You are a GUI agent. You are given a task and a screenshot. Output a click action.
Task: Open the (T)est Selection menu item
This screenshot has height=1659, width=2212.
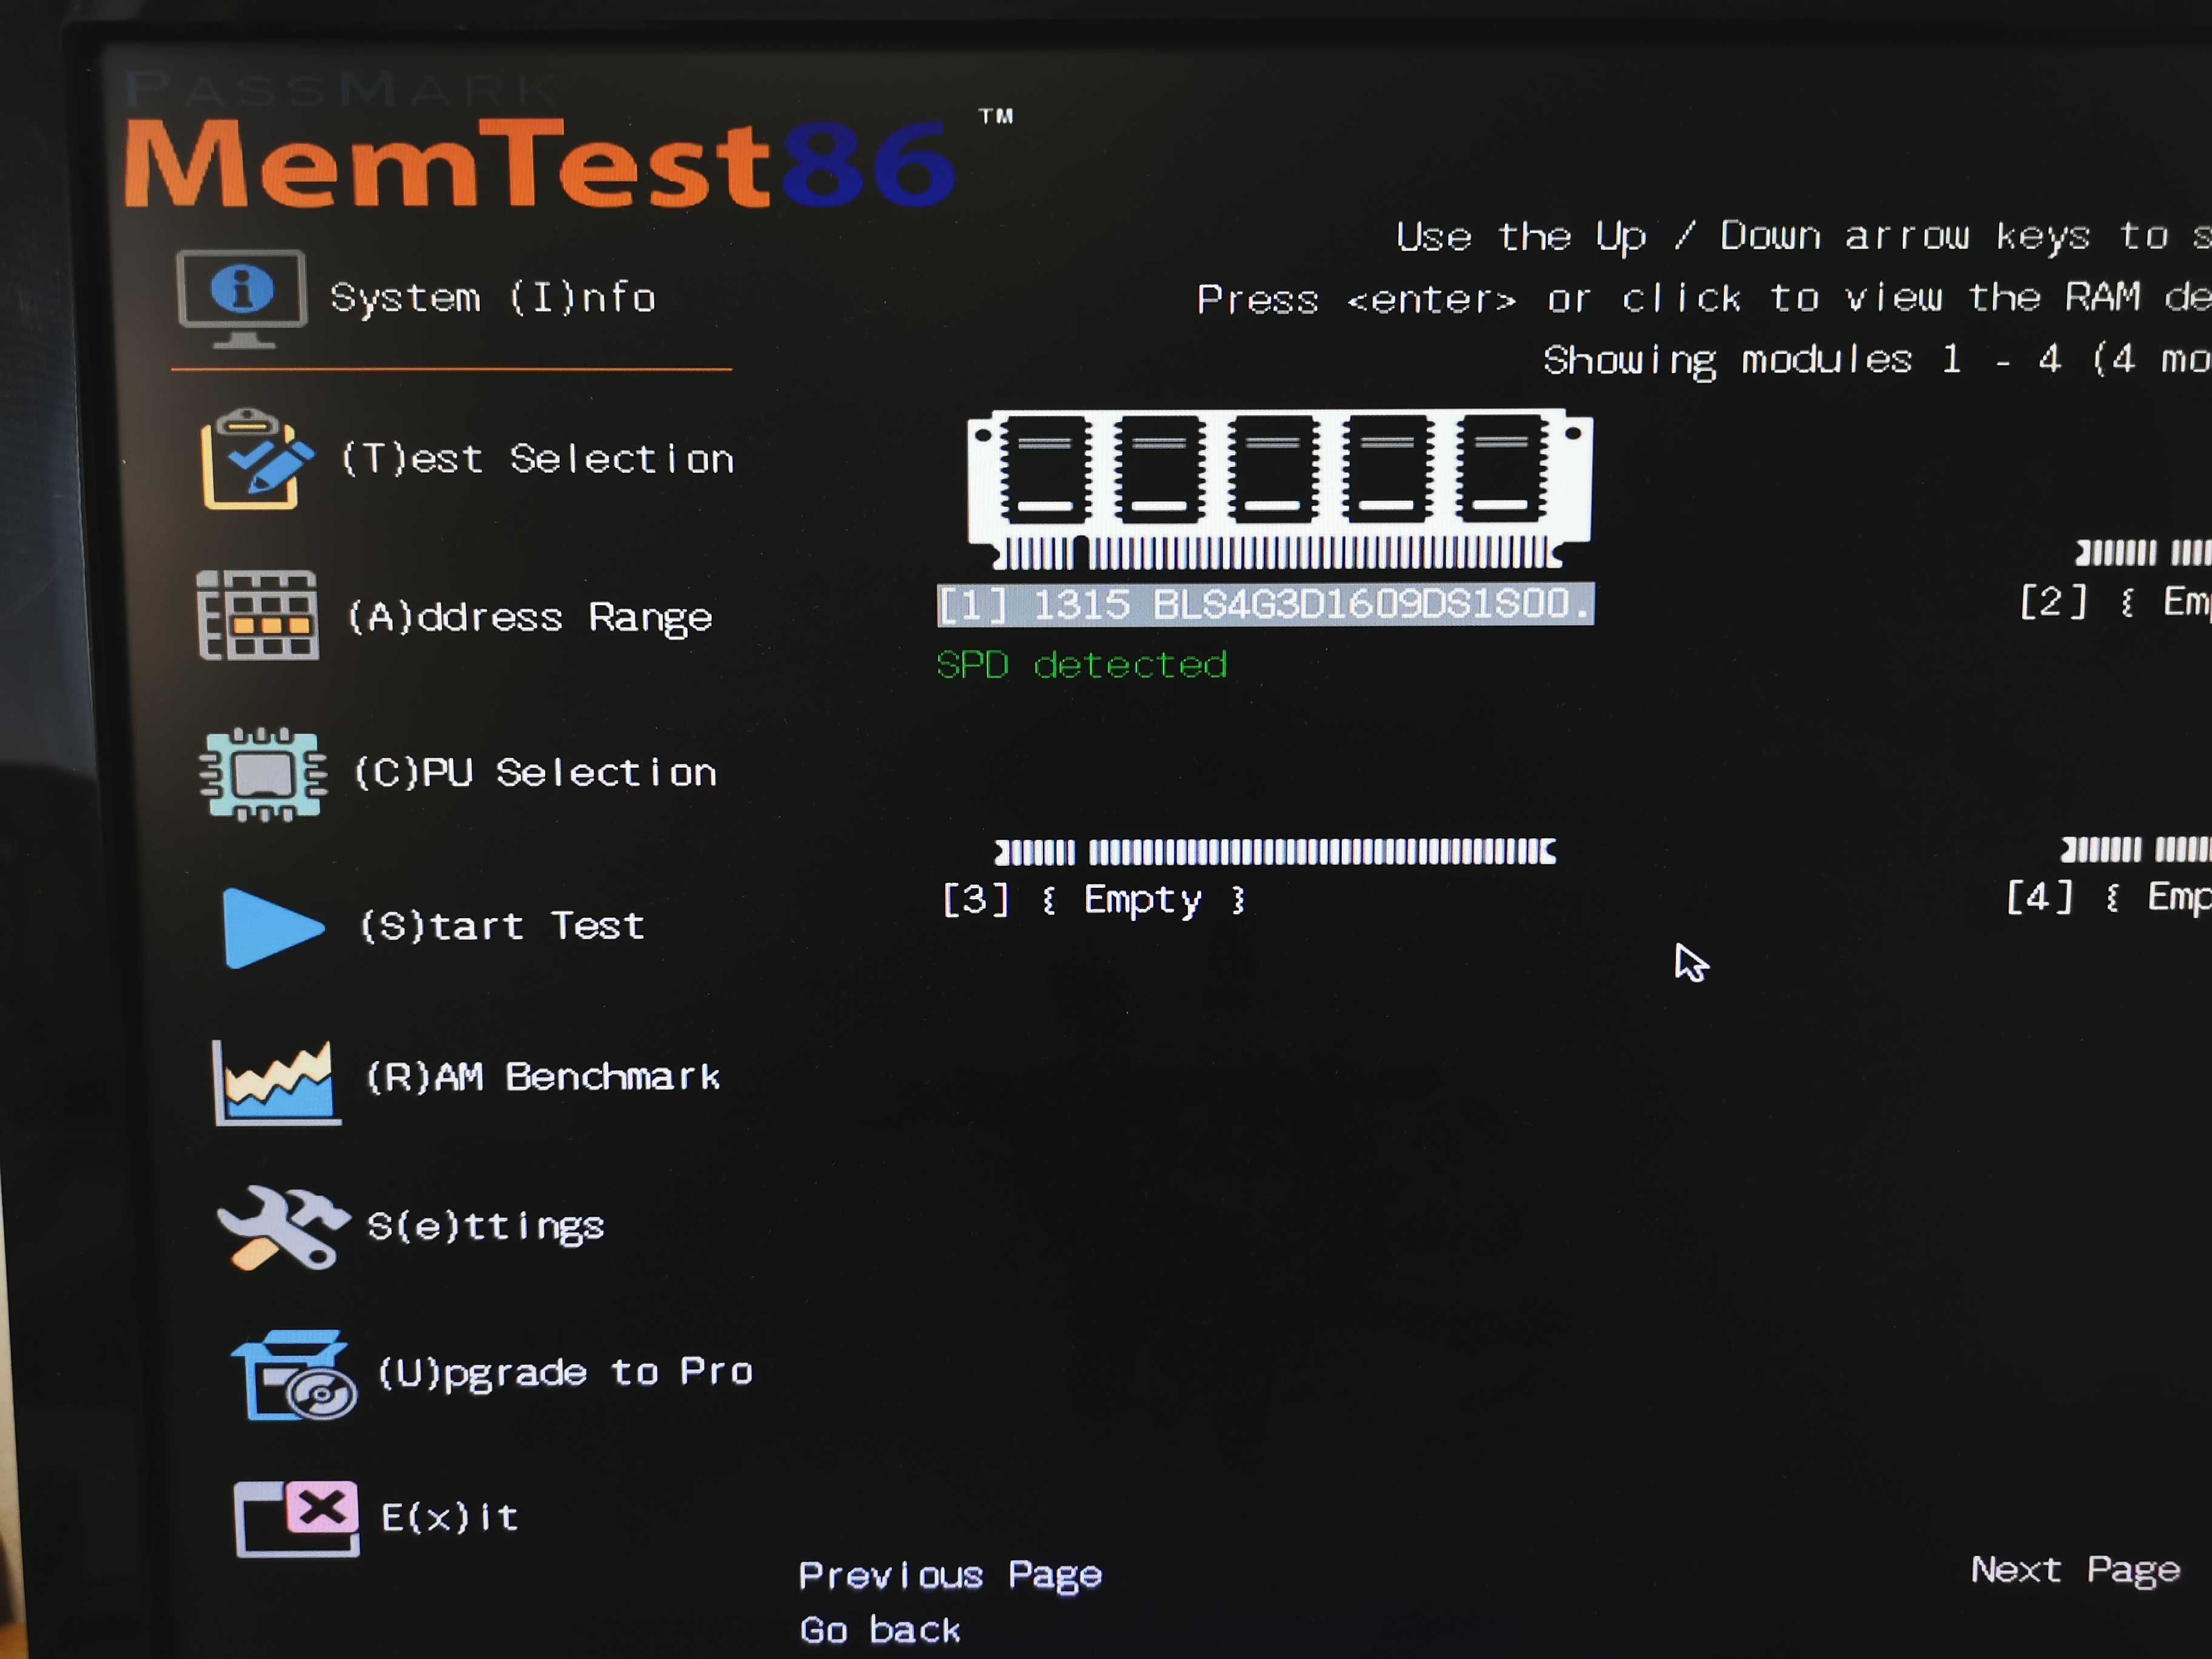tap(537, 460)
